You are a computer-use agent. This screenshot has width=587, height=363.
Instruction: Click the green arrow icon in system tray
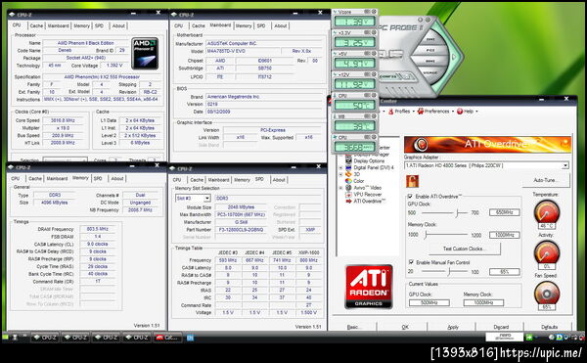pyautogui.click(x=529, y=338)
